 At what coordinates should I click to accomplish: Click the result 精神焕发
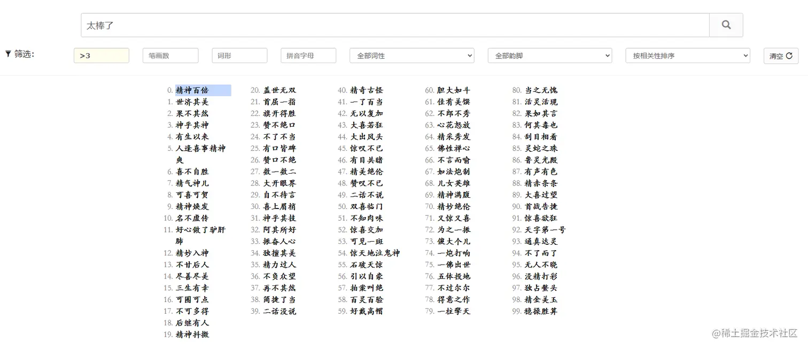click(x=192, y=207)
